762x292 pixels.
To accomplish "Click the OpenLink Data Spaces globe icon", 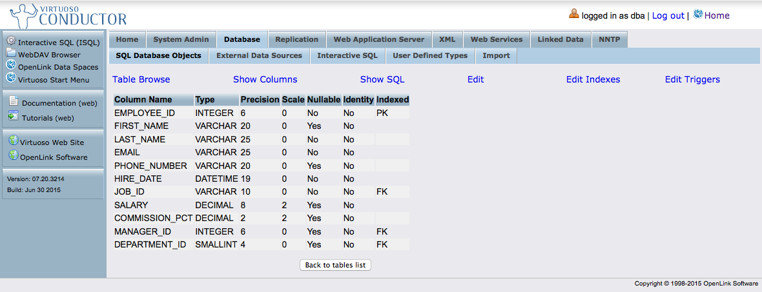I will pos(11,66).
